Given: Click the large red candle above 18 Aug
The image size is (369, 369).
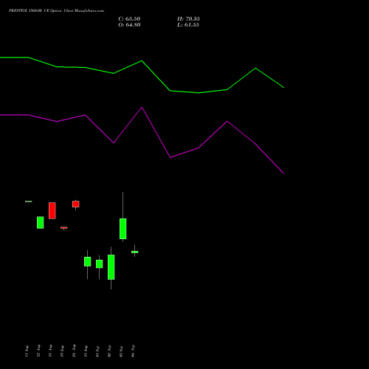Looking at the screenshot, I should 52,210.
